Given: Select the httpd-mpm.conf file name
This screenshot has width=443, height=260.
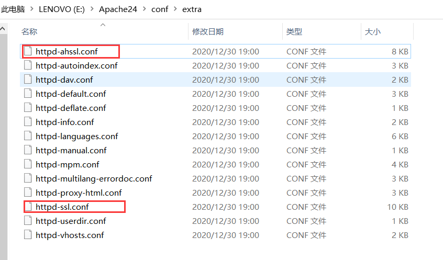Looking at the screenshot, I should click(x=68, y=164).
